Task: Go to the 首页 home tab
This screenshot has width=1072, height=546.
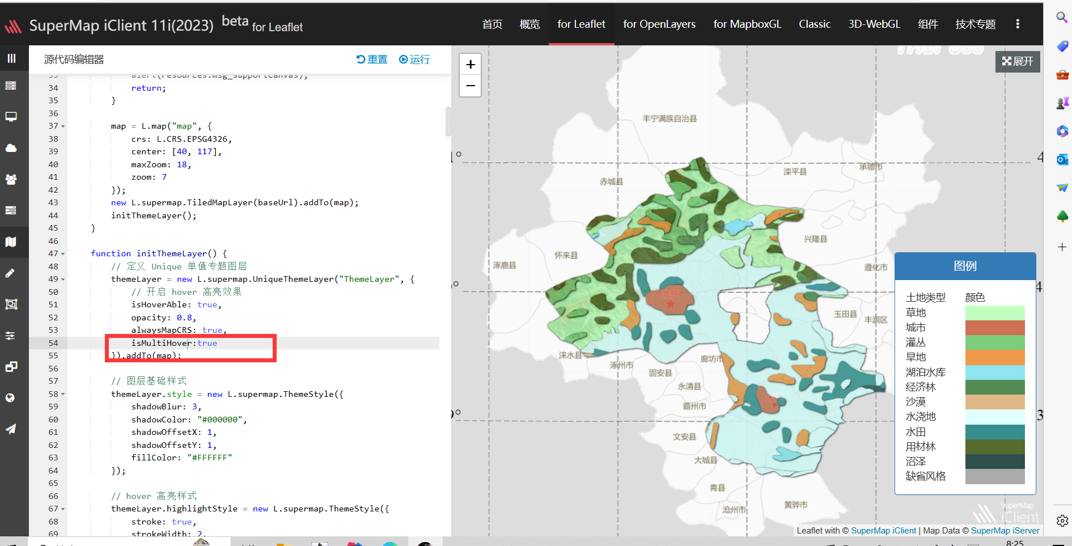Action: [x=492, y=24]
